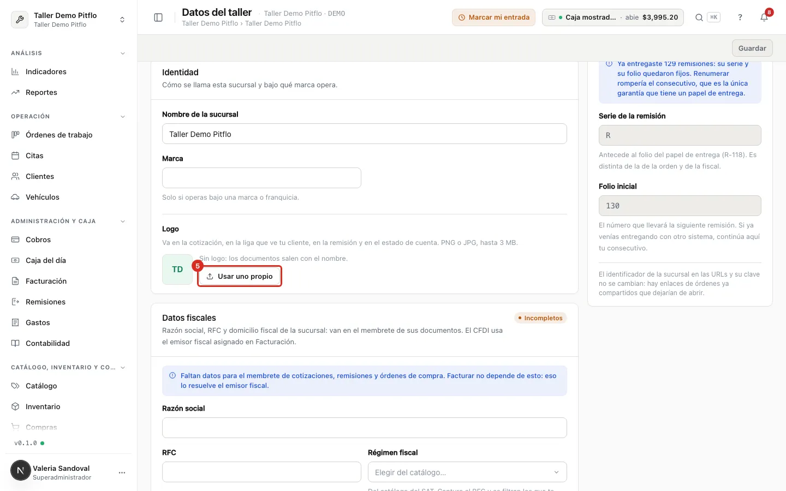The width and height of the screenshot is (786, 491).
Task: Click the TD logo placeholder thumbnail
Action: [x=177, y=270]
